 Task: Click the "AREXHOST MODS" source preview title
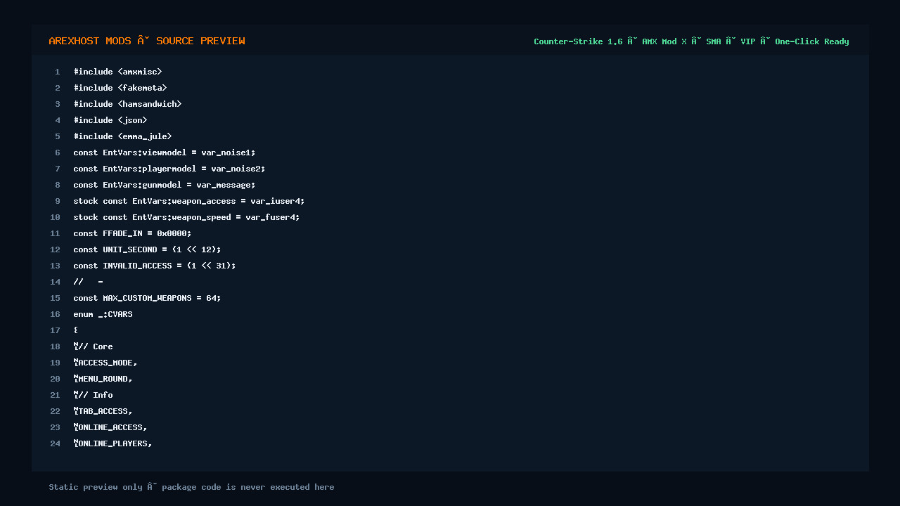[x=147, y=41]
